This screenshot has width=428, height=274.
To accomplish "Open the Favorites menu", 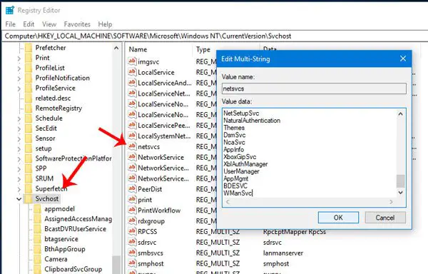I will 77,24.
